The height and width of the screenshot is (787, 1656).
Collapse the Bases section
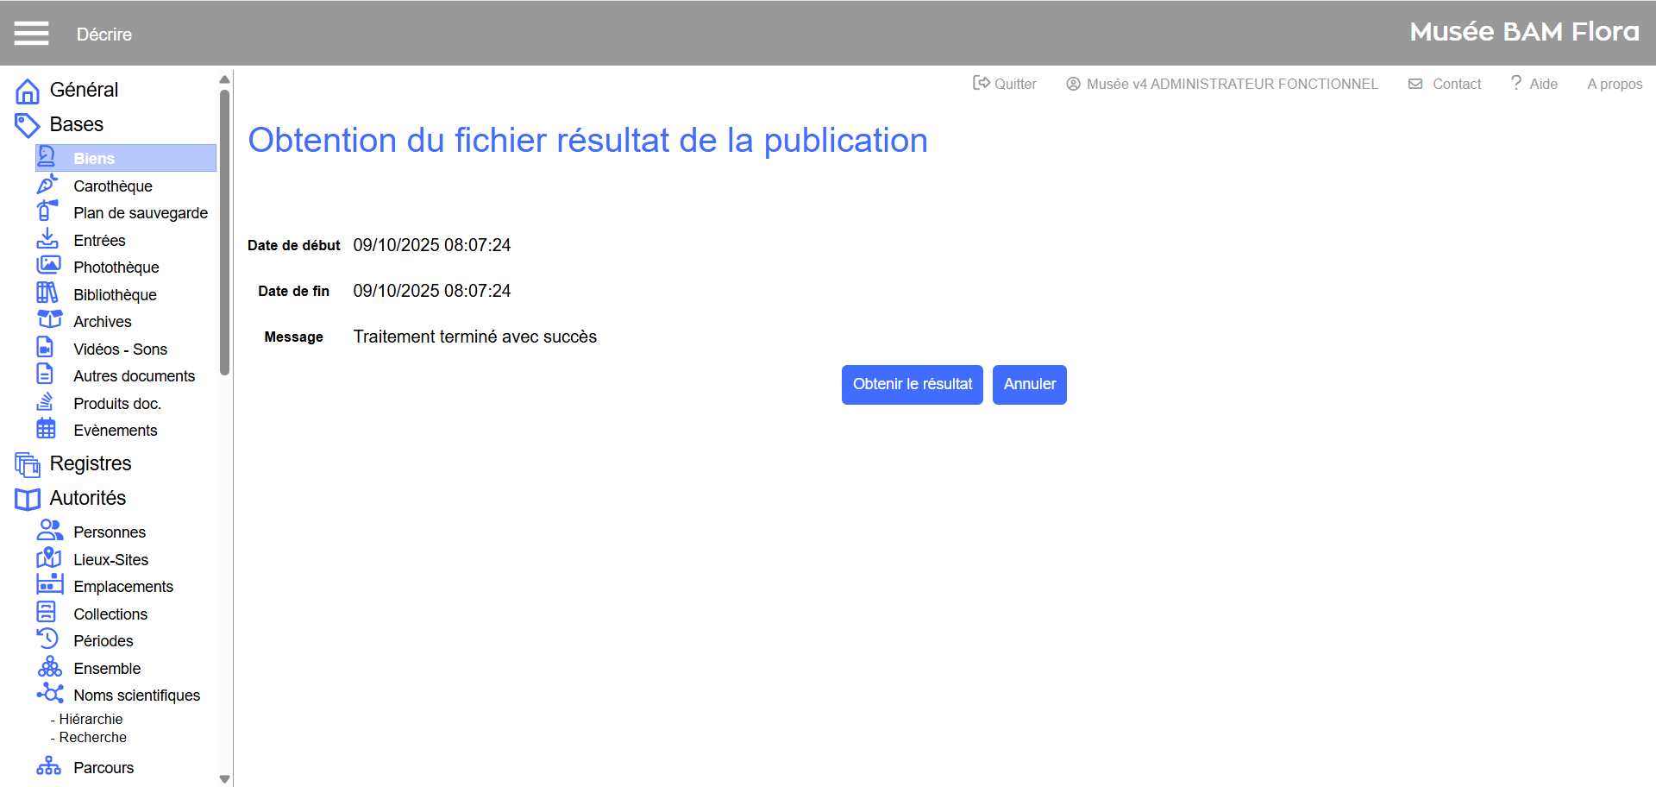pyautogui.click(x=76, y=124)
